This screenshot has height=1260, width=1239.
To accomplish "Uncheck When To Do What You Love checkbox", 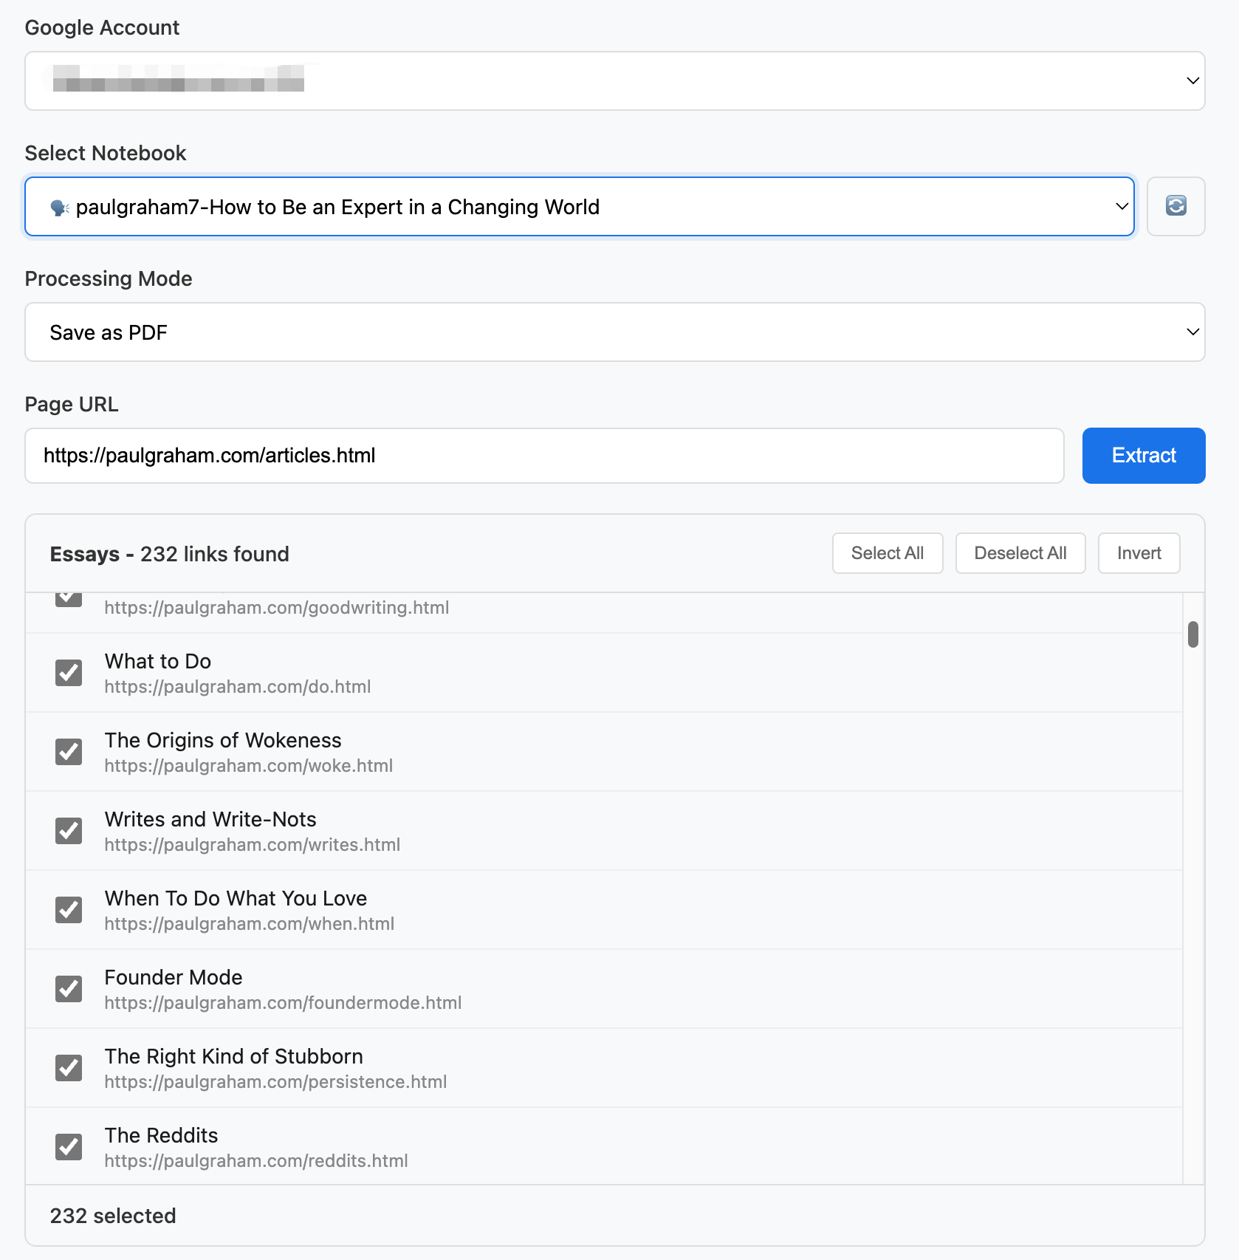I will 69,910.
